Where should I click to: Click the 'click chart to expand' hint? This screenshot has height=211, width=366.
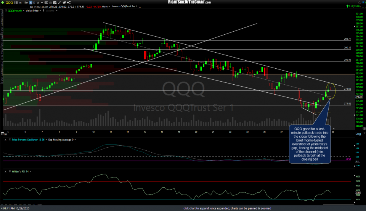tap(227, 208)
